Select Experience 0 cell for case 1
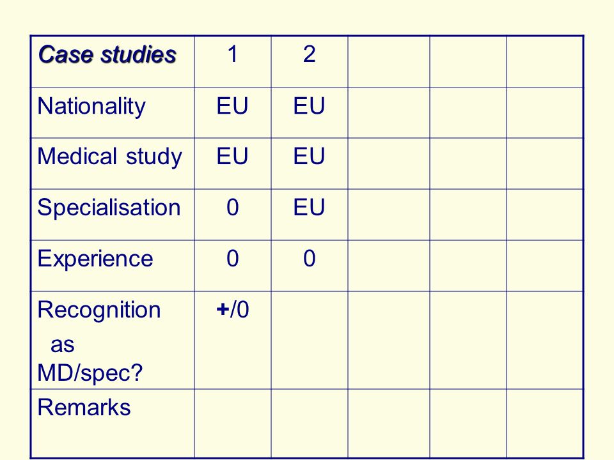614x460 pixels. tap(233, 266)
